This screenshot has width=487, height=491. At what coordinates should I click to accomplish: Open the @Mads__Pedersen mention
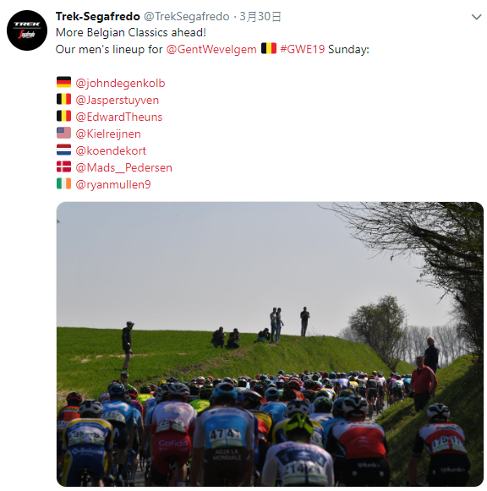pos(123,168)
